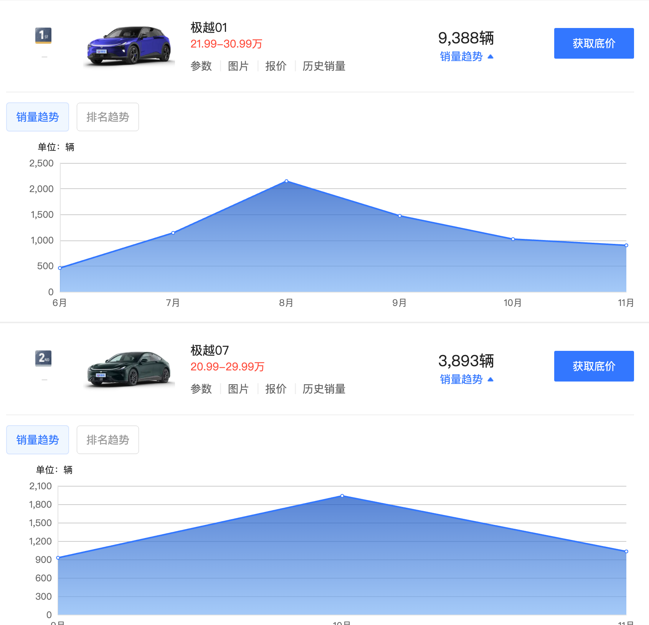Click the rank 2 badge icon
Screen dimensions: 649x625
(43, 359)
